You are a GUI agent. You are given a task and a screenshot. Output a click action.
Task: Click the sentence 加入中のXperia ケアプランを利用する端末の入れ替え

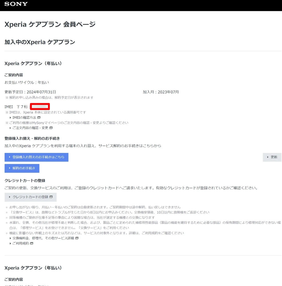83,146
